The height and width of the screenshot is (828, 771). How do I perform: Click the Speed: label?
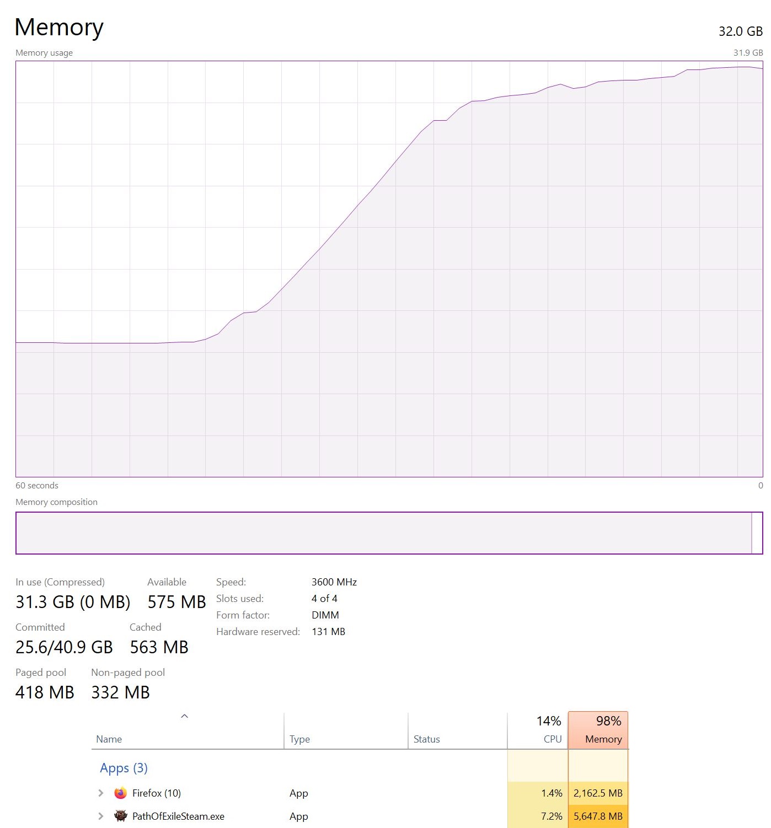point(231,582)
